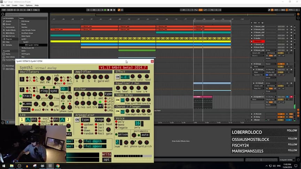Select Max for Live category
Image resolution: width=301 pixels, height=169 pixels.
[10, 36]
